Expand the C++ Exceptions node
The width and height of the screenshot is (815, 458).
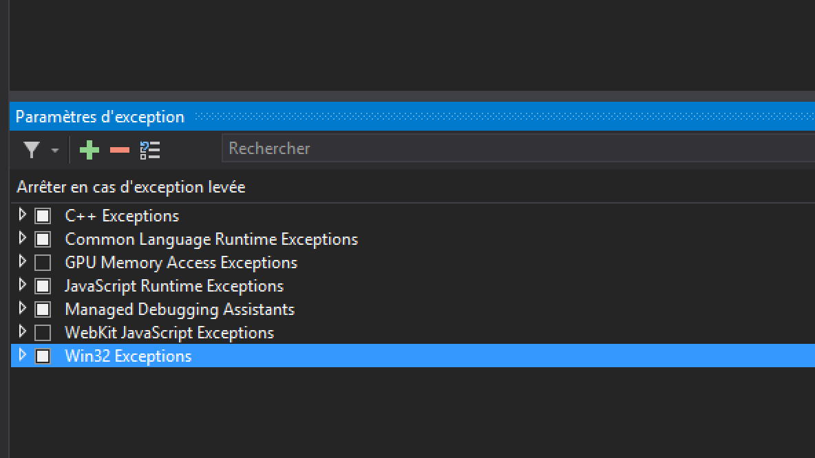[22, 215]
